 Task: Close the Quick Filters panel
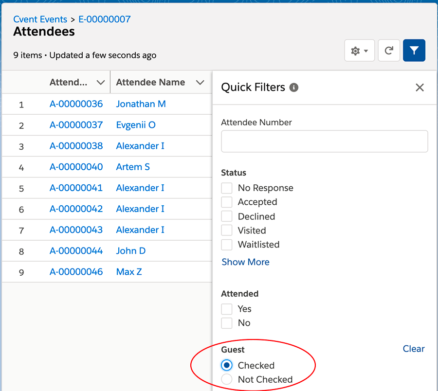click(420, 88)
